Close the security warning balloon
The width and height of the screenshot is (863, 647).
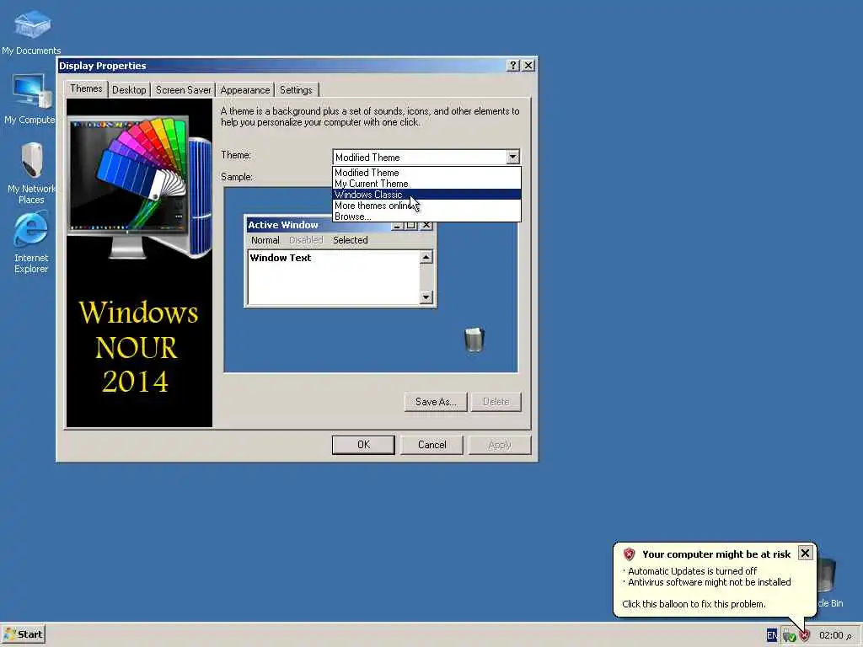point(805,553)
